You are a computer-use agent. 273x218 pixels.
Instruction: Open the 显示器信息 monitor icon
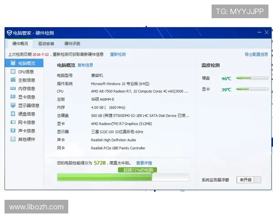13,105
